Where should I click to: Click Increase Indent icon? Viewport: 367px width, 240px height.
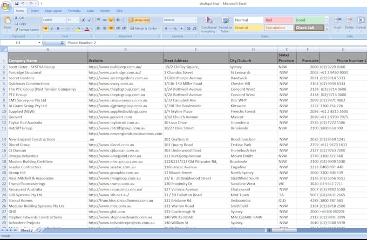click(x=124, y=28)
